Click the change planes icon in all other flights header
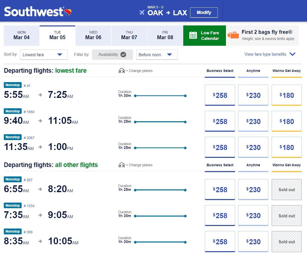This screenshot has width=307, height=257. (x=122, y=165)
